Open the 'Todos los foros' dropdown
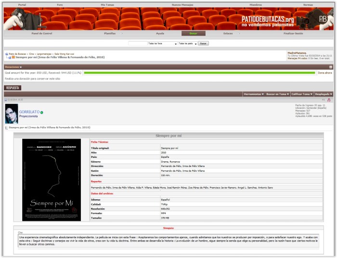This screenshot has height=258, width=337. click(162, 44)
